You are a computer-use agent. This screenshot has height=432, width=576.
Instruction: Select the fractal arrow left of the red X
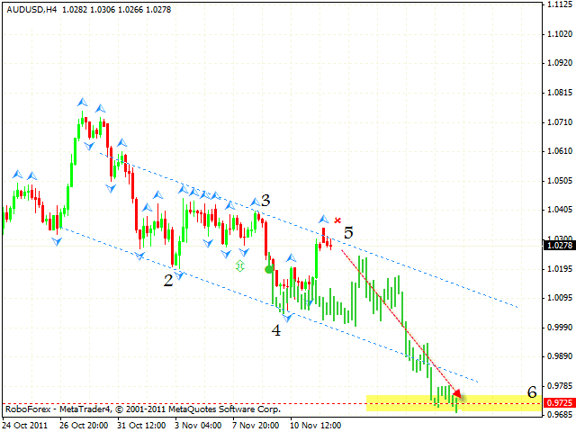323,219
